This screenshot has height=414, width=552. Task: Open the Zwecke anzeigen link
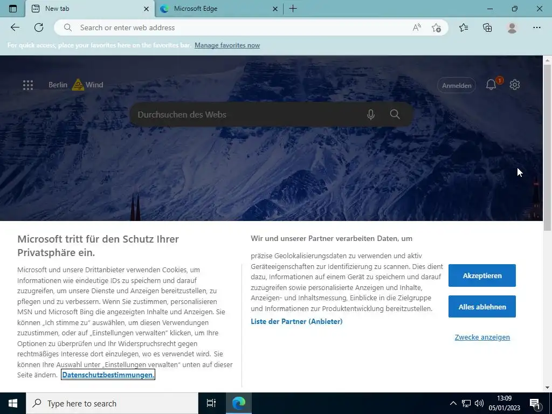click(x=482, y=337)
